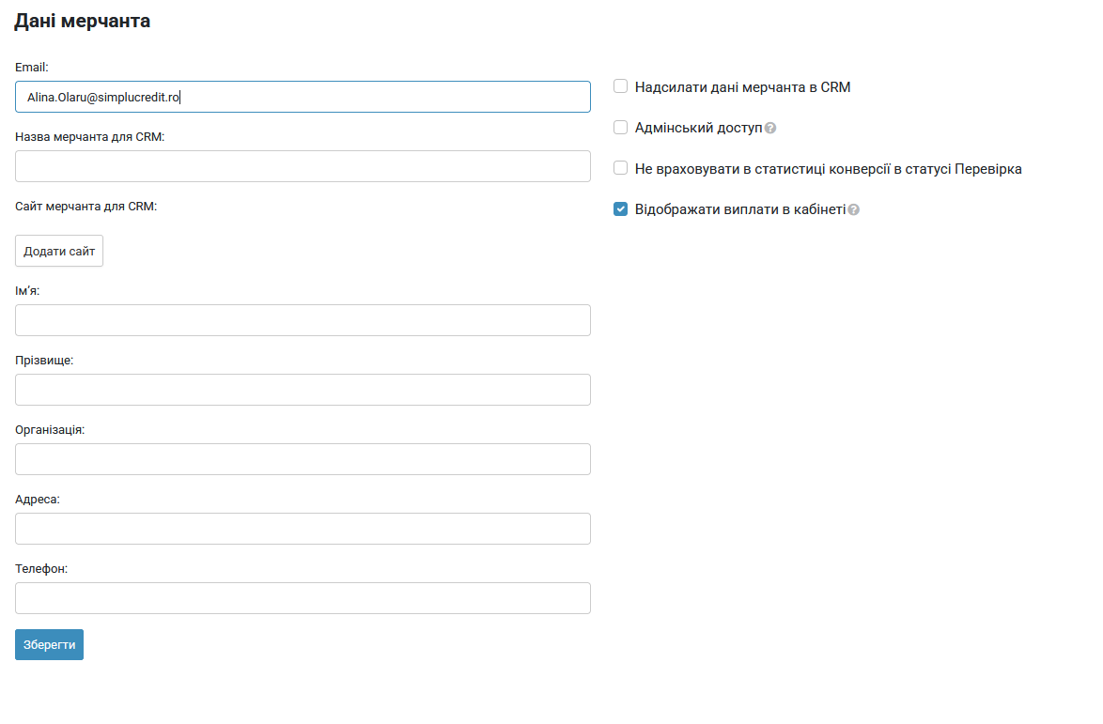Click the help icon beside Відображати виплати в кабінеті
The image size is (1103, 724).
(x=853, y=210)
